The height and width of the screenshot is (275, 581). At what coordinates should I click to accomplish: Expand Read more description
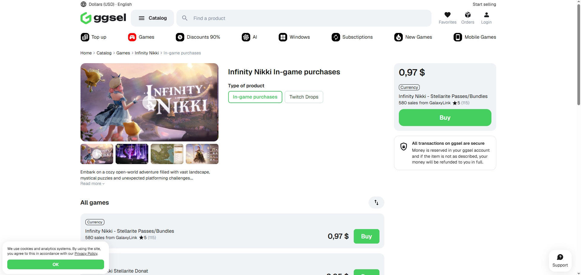point(92,184)
